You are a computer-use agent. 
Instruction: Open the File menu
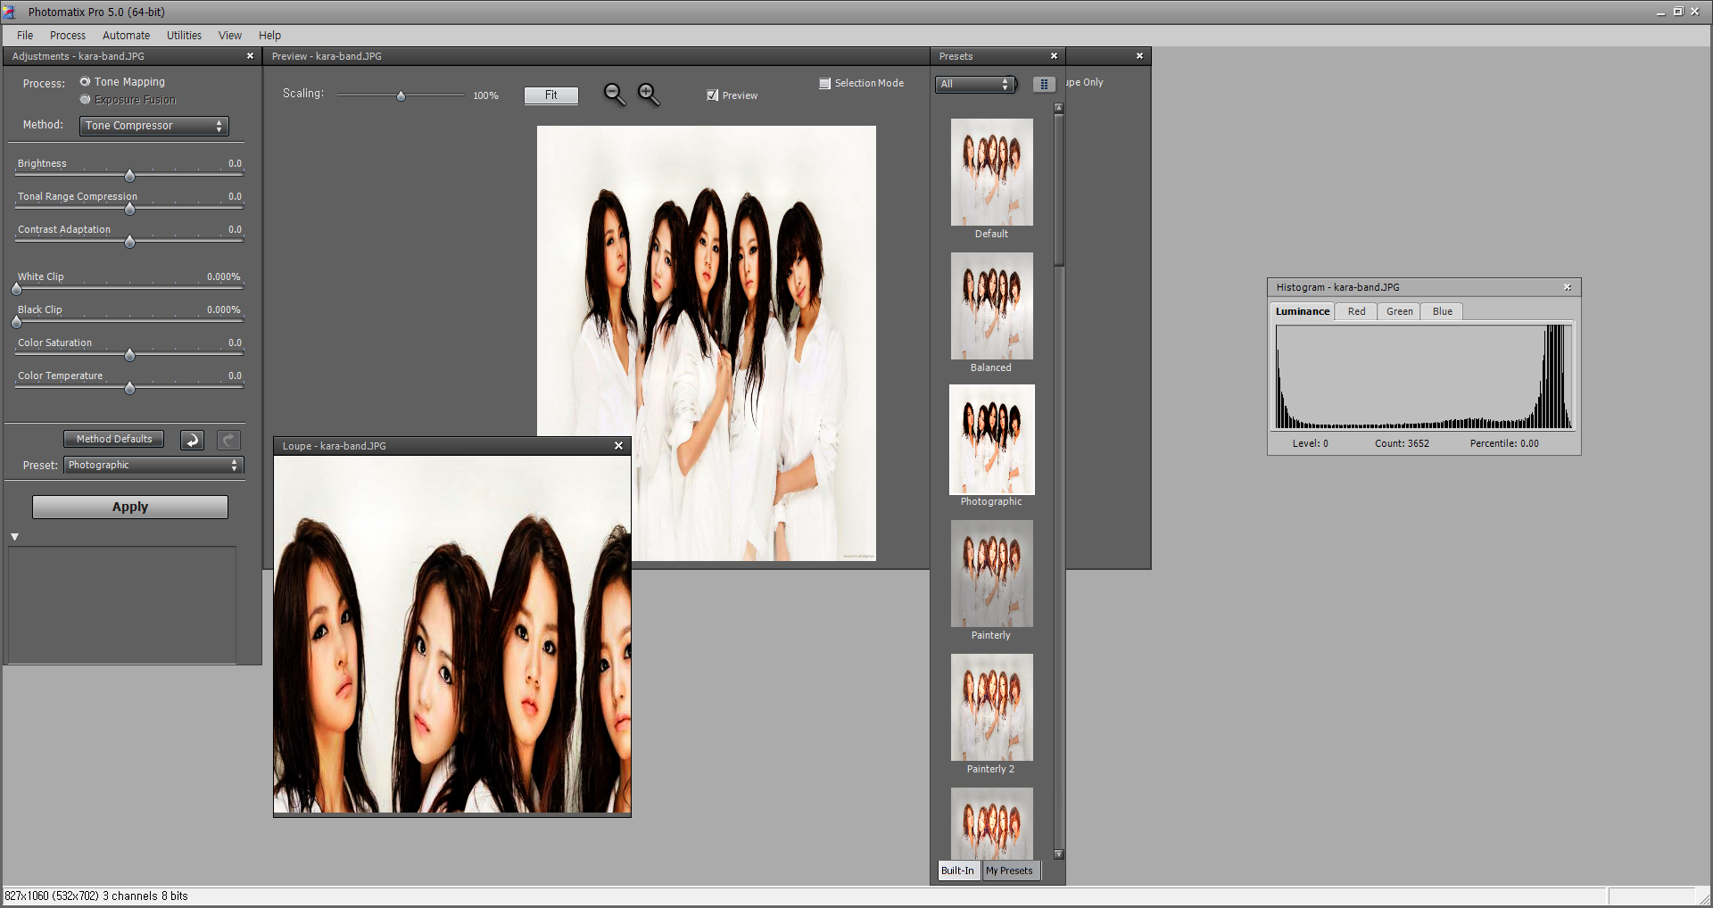tap(25, 36)
